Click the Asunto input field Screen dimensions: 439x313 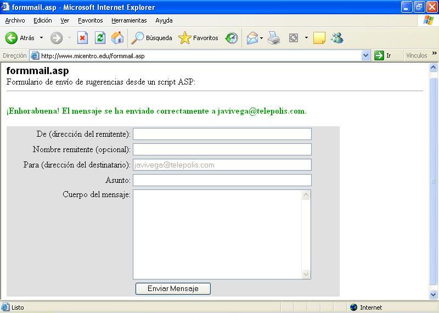[222, 180]
